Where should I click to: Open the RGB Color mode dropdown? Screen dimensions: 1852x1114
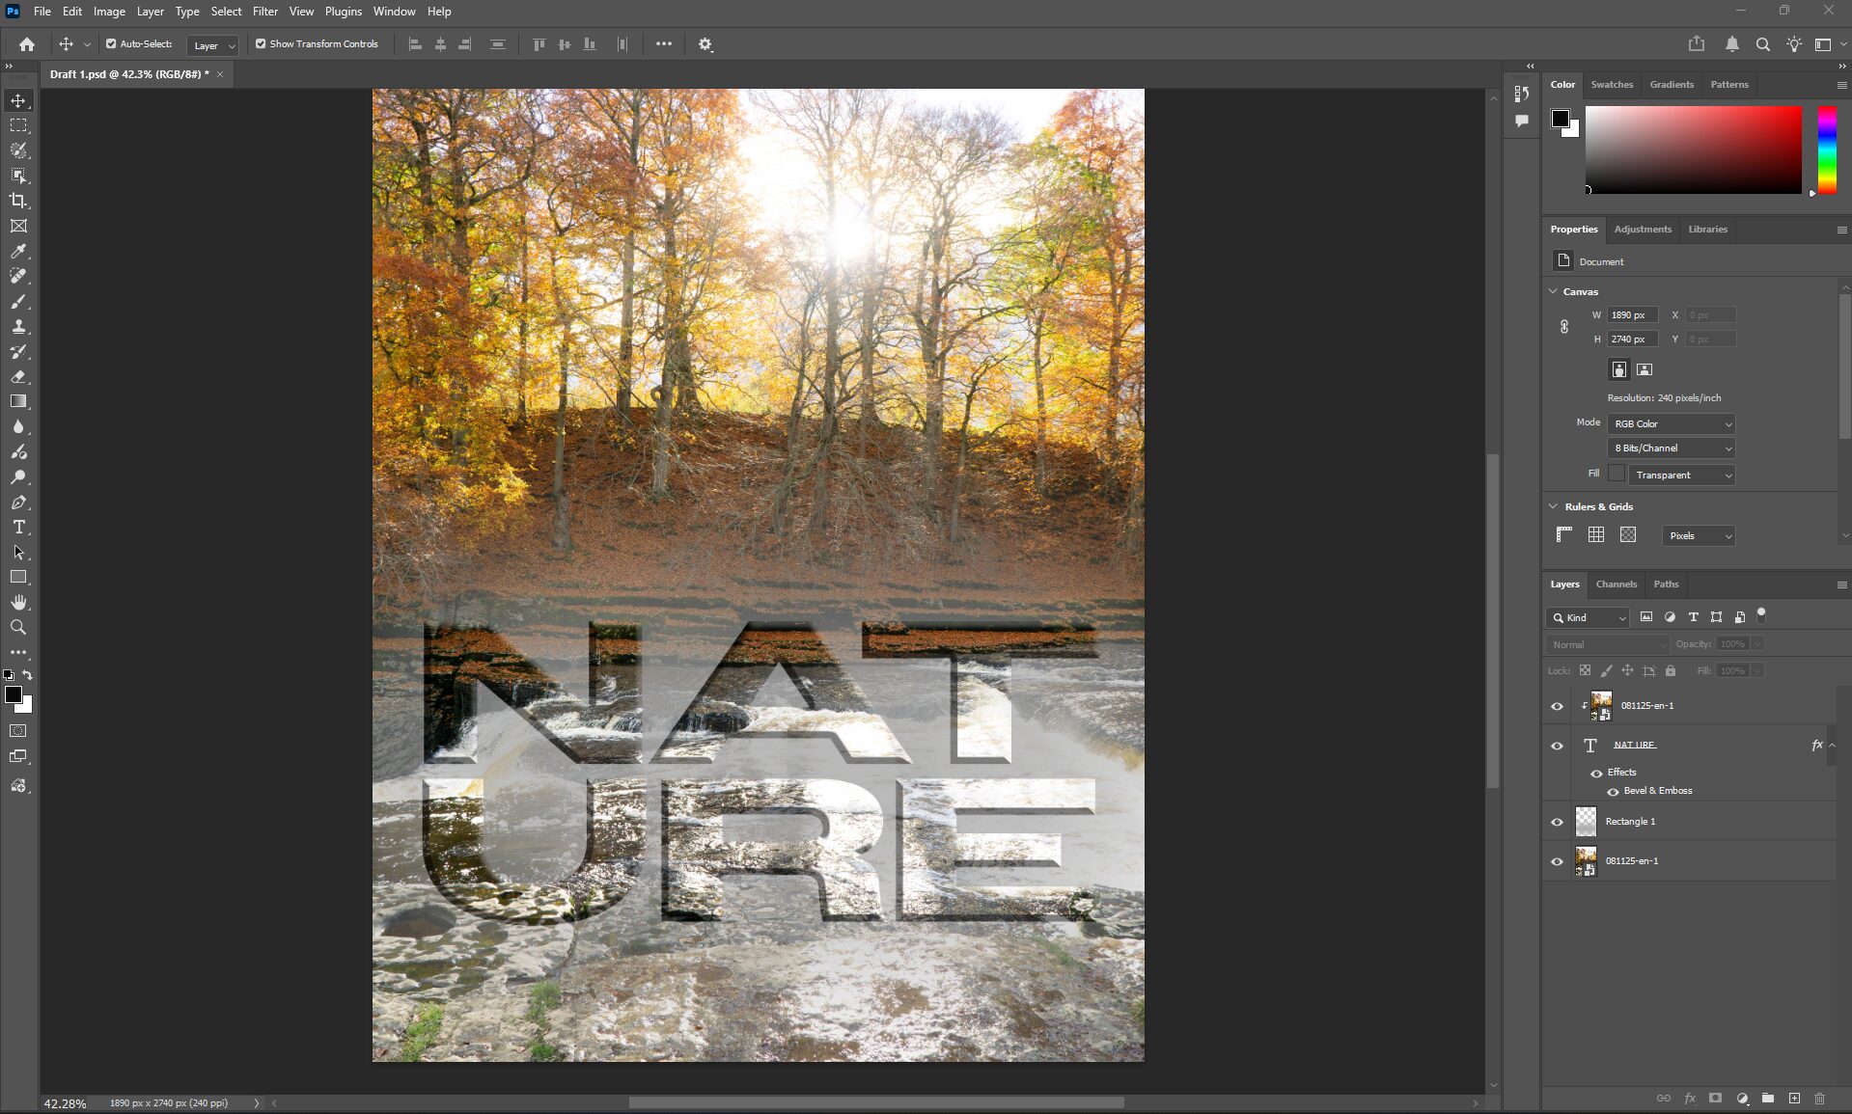pos(1672,423)
